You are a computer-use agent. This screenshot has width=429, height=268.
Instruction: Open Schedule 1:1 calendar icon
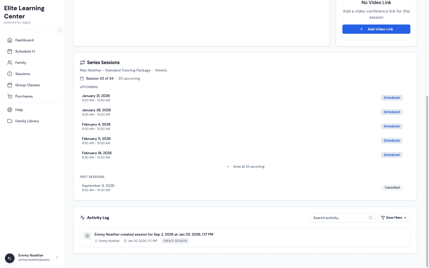10,51
